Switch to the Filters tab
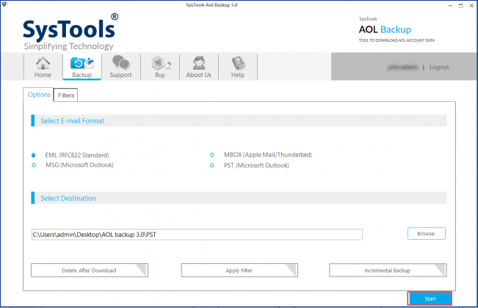Image resolution: width=478 pixels, height=308 pixels. (65, 95)
